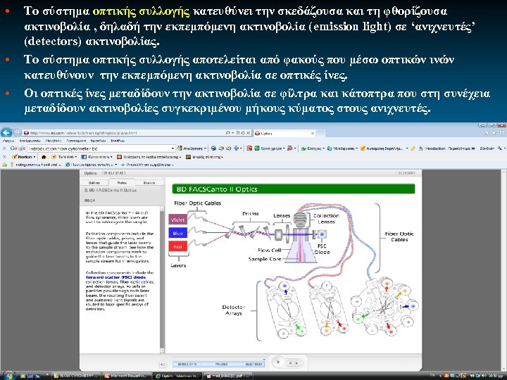
Task: Open the Google search box dropdown arrow
Action: (x=173, y=148)
